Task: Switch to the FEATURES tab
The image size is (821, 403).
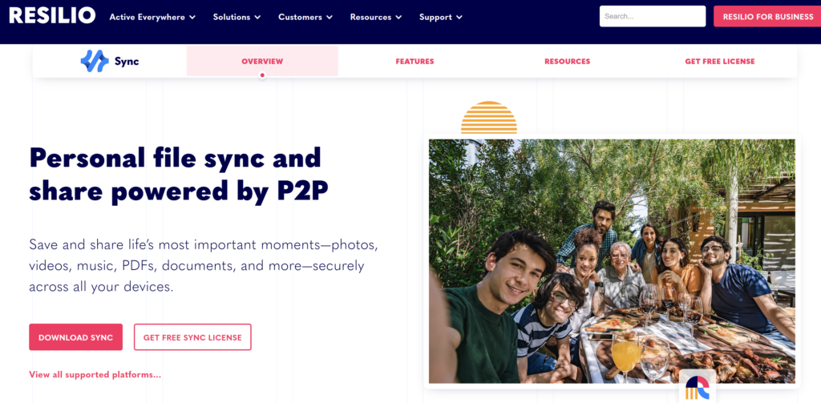Action: click(x=415, y=61)
